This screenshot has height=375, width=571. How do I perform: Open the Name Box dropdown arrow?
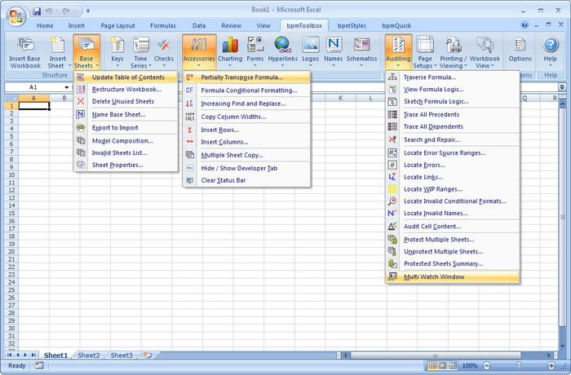click(67, 87)
